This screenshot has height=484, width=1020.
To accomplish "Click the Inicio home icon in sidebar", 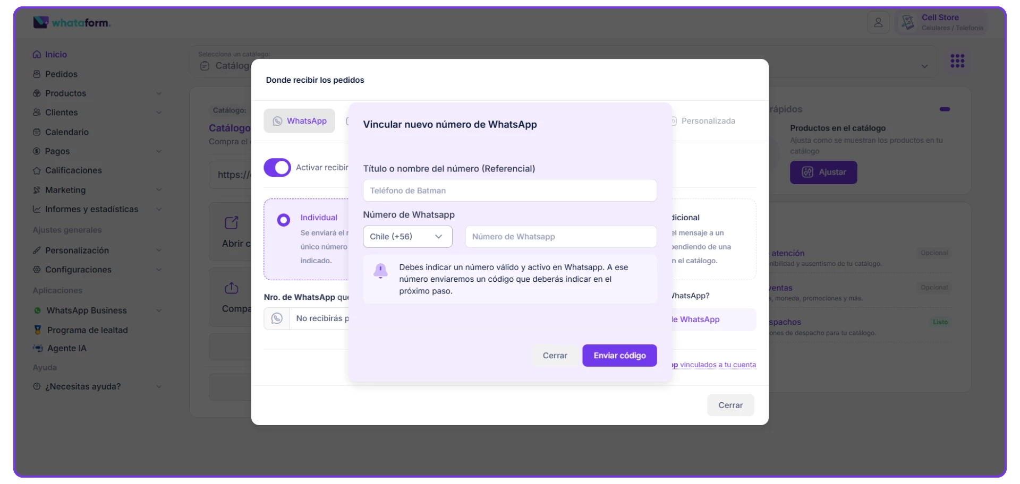I will click(x=37, y=55).
